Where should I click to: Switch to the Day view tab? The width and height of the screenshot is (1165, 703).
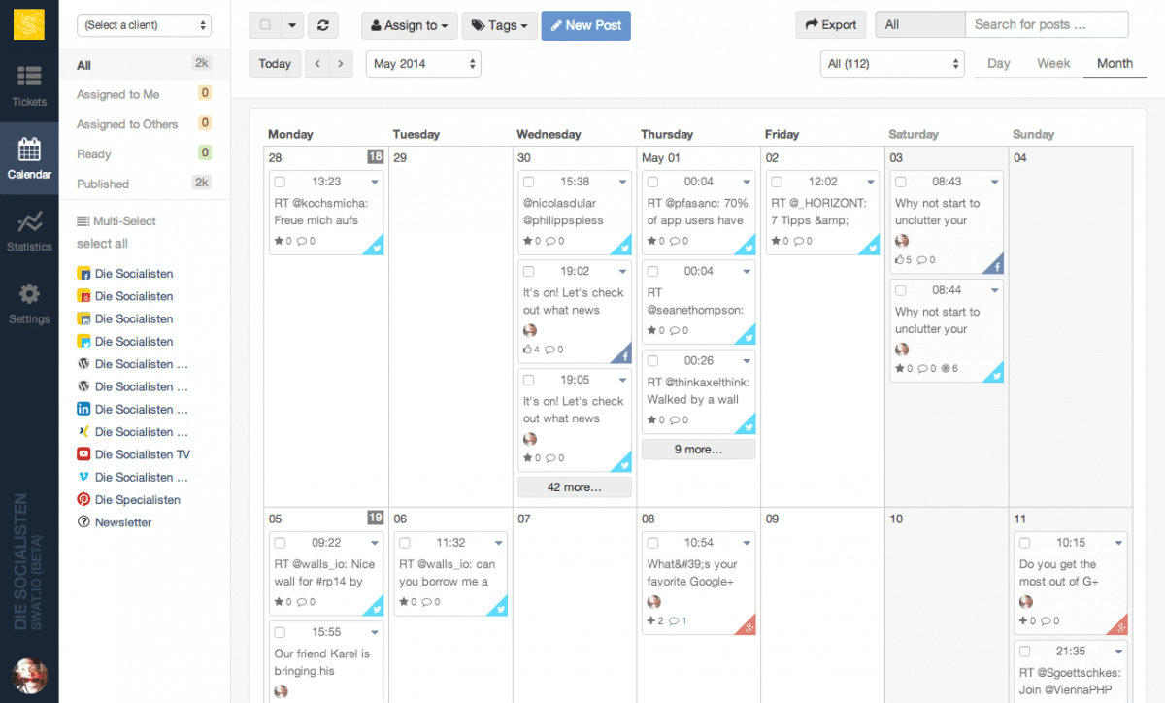tap(999, 63)
